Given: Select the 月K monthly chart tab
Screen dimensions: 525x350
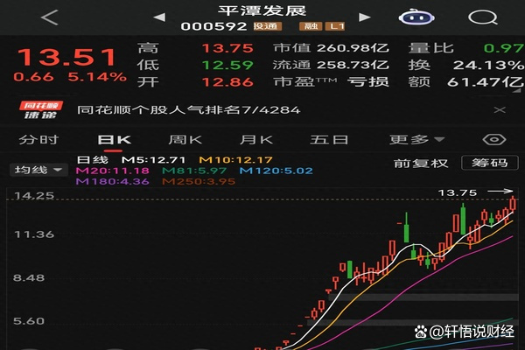Looking at the screenshot, I should 256,139.
